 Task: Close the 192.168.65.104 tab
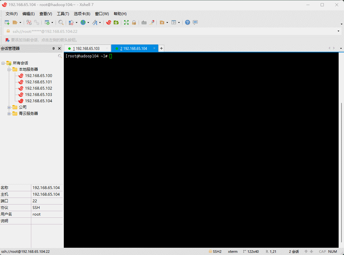[154, 48]
